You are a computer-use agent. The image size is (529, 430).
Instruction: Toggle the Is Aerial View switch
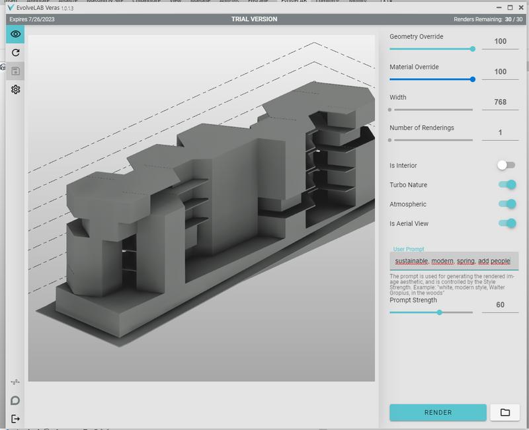[x=507, y=223]
